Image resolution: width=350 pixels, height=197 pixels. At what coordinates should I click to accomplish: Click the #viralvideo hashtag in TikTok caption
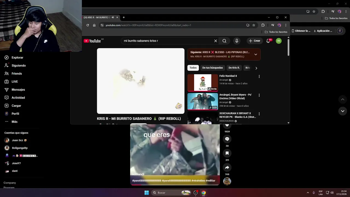pyautogui.click(x=198, y=181)
